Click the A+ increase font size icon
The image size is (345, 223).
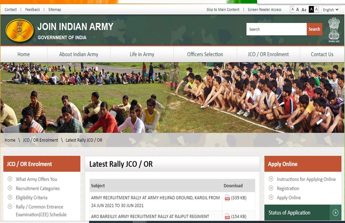point(304,10)
